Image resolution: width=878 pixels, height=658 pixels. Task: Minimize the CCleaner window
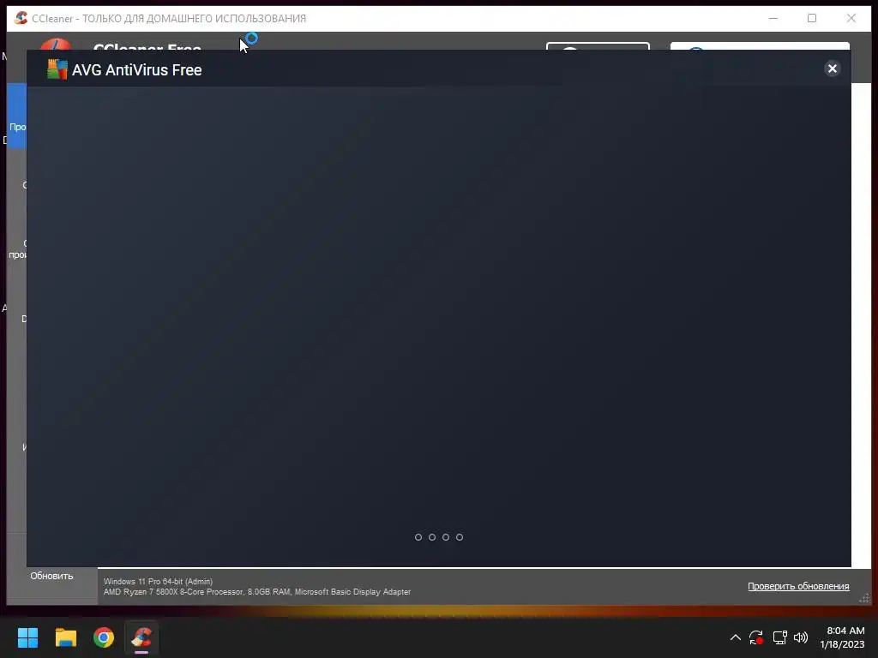(773, 18)
